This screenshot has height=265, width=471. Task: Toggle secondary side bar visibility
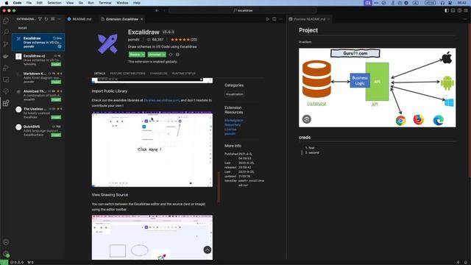[459, 10]
